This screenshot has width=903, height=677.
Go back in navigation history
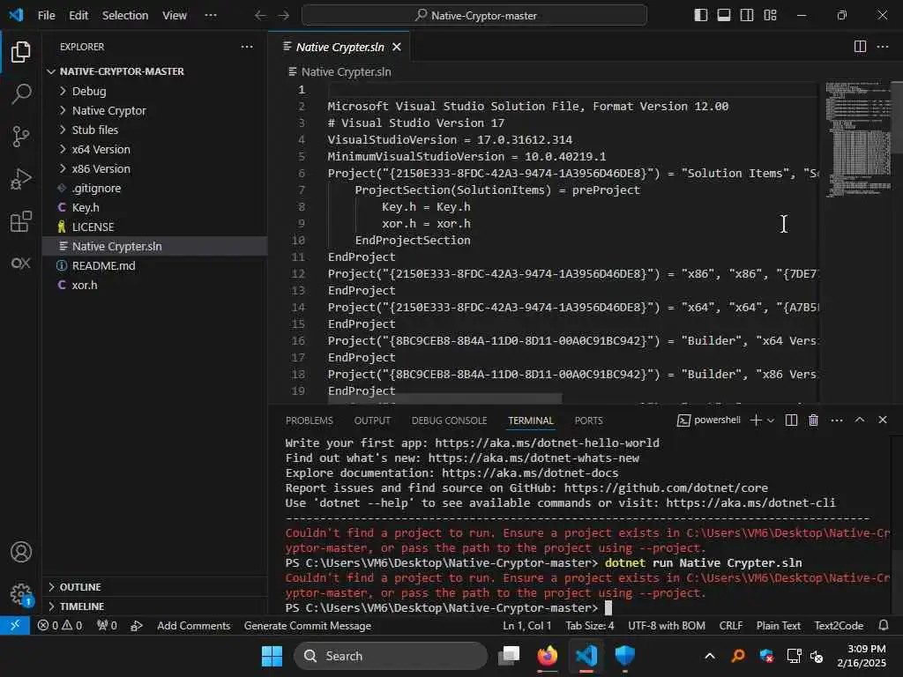(x=260, y=16)
